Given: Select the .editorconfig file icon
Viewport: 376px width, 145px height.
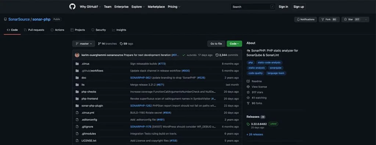Looking at the screenshot, I should pos(77,120).
